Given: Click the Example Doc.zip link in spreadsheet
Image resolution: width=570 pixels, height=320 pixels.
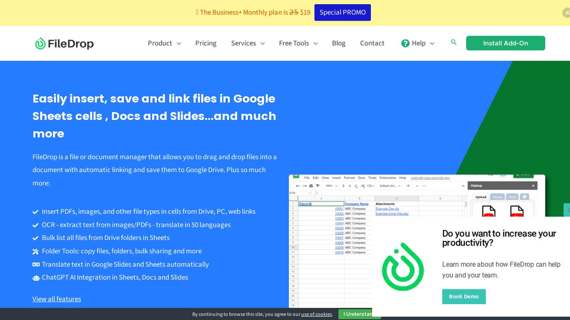Looking at the screenshot, I should click(387, 209).
